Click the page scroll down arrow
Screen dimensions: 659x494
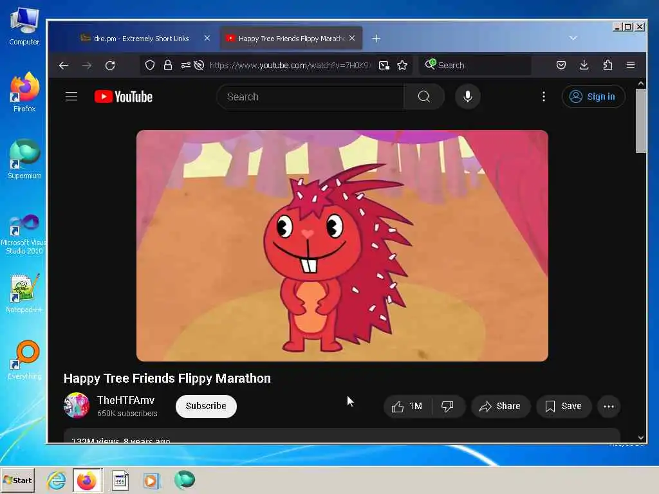(640, 437)
